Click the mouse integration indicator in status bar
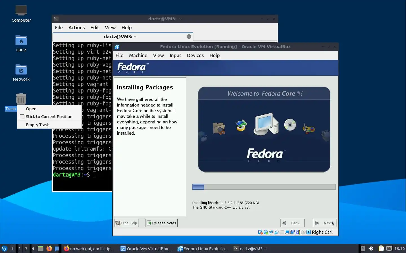Screen dimensions: 406x253 (x=303, y=232)
